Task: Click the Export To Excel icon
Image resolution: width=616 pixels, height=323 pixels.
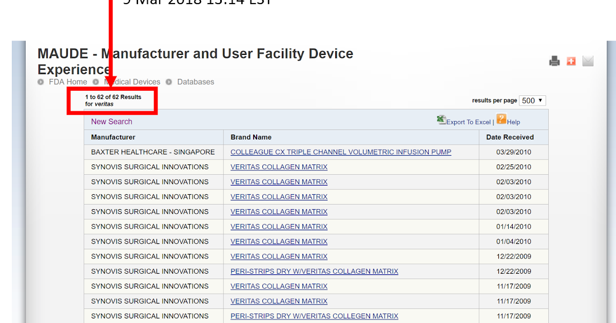Action: [441, 119]
